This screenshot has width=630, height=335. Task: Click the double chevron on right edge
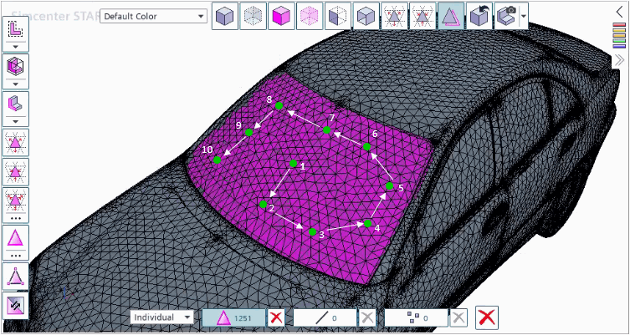click(x=619, y=60)
